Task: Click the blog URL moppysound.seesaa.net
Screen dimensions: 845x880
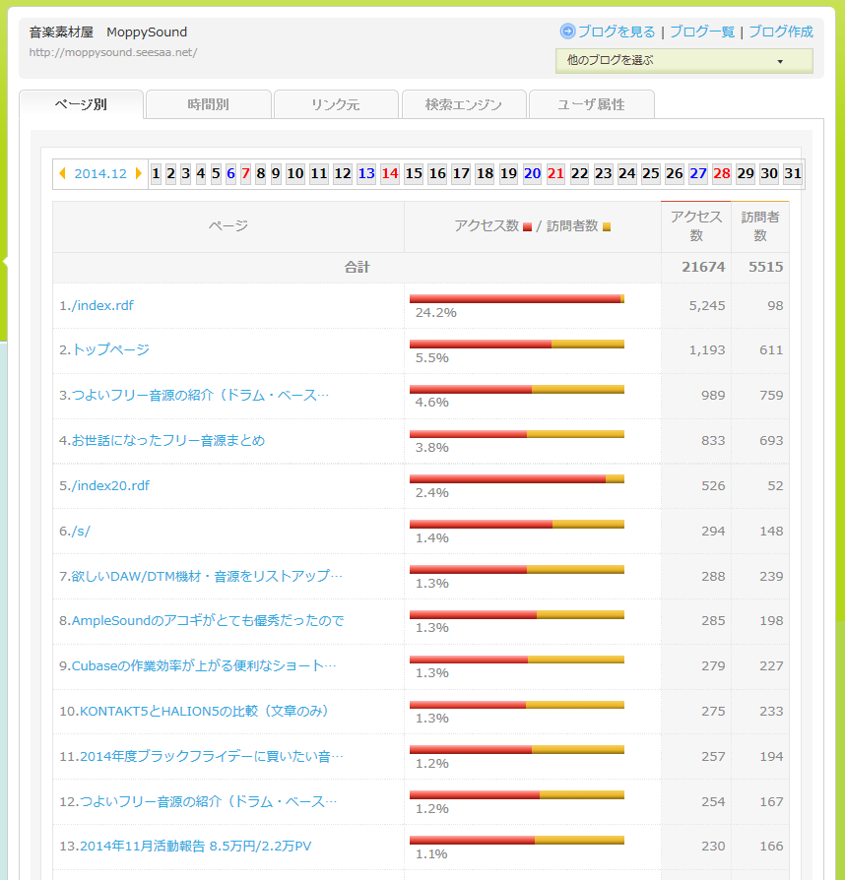Action: point(113,52)
